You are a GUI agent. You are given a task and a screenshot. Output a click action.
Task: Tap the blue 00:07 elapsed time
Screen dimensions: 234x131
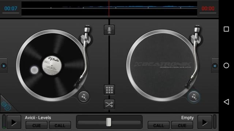(x=11, y=8)
